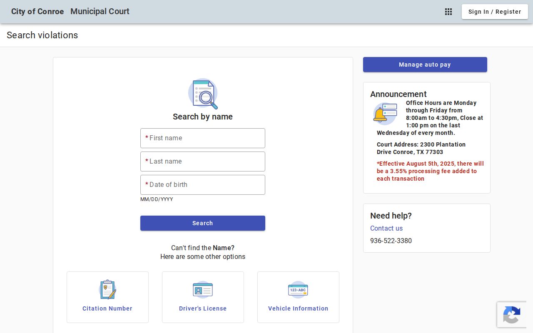The width and height of the screenshot is (533, 333).
Task: Click the Search by name heading
Action: (203, 117)
